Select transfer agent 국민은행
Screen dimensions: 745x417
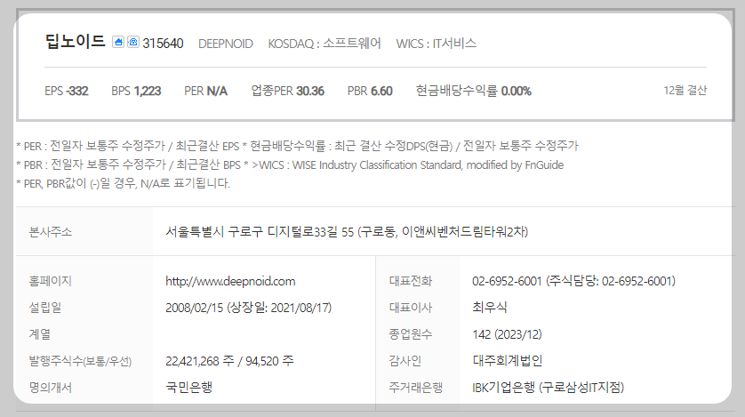188,388
